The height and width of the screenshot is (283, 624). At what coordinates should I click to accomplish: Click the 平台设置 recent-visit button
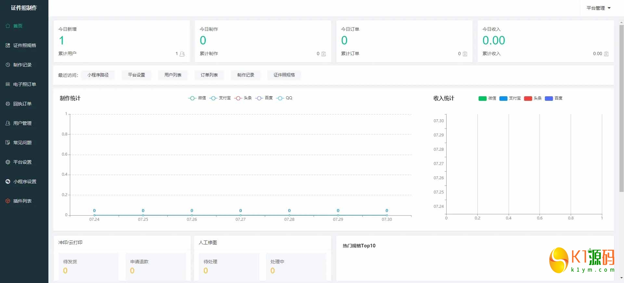coord(136,75)
